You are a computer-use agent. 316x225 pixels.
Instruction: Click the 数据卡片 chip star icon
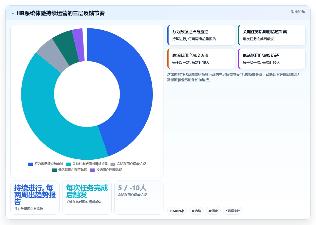(x=226, y=211)
